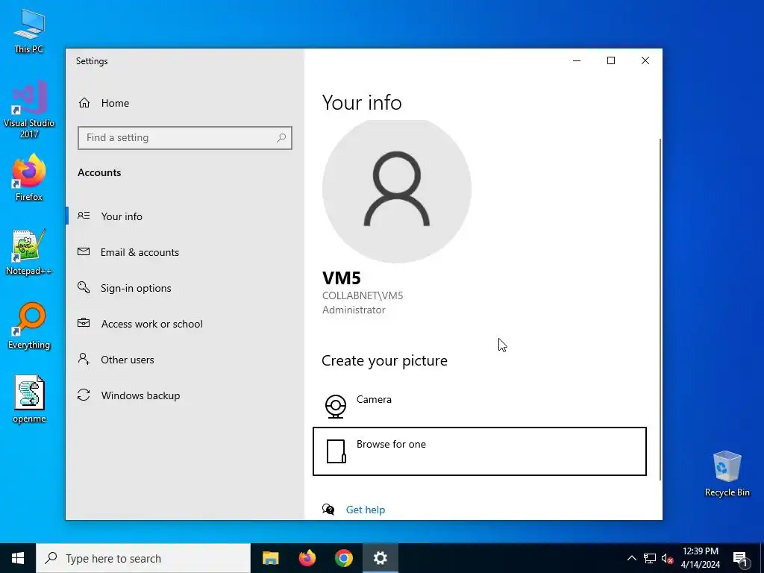Open Email & accounts settings
The image size is (764, 573).
click(185, 252)
